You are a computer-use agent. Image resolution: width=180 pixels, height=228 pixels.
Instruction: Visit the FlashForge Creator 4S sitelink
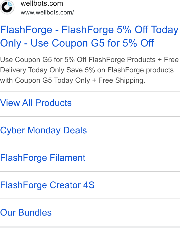click(90, 185)
